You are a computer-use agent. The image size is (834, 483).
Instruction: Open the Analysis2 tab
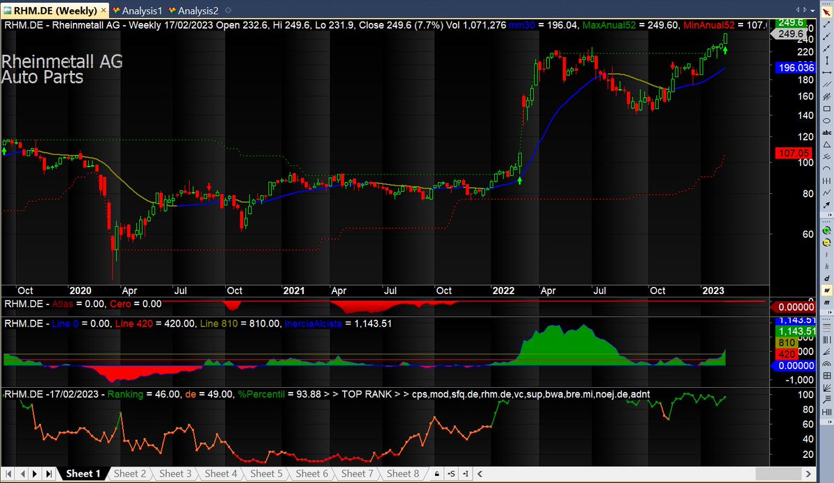coord(193,10)
